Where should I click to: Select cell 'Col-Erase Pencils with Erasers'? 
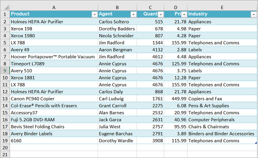pyautogui.click(x=54, y=106)
